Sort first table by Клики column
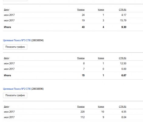 [101, 10]
